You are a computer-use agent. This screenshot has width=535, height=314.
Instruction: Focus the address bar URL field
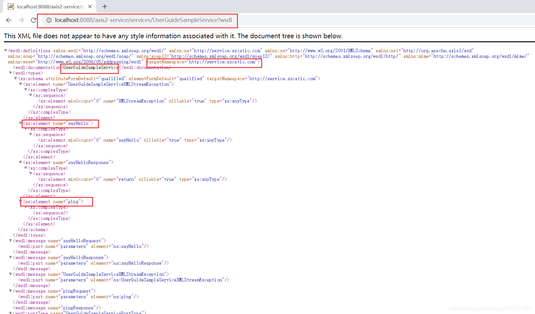(143, 20)
